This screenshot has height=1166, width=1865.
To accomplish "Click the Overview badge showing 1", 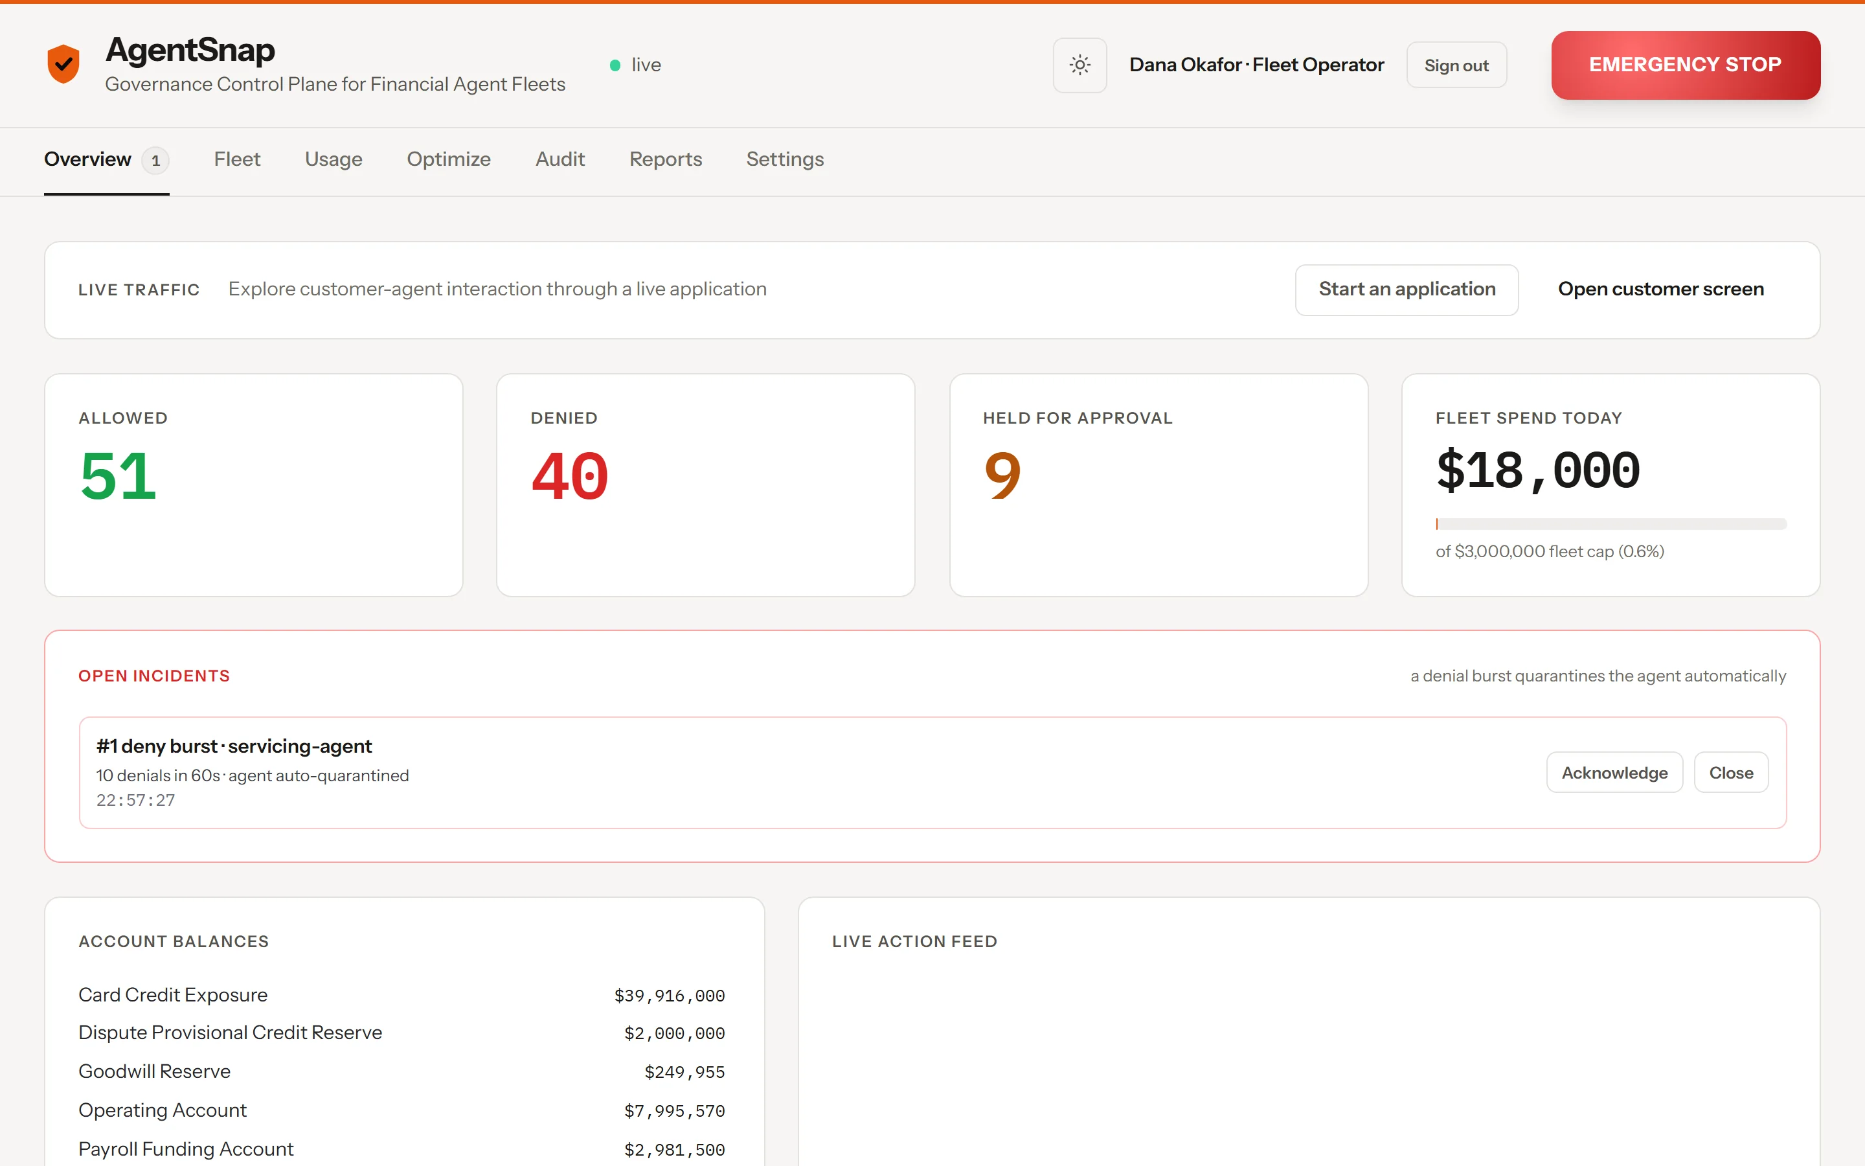I will tap(155, 161).
